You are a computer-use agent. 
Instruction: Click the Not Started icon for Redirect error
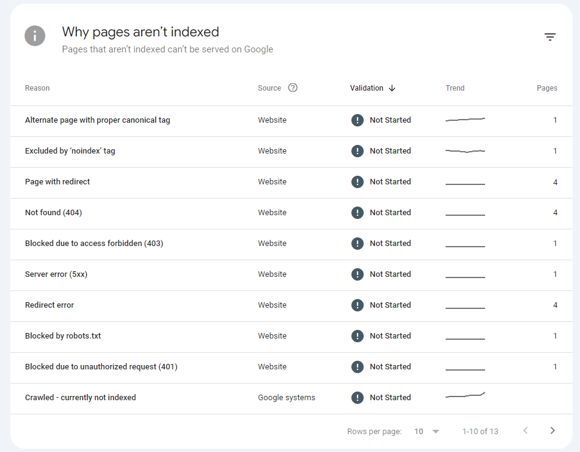tap(357, 305)
